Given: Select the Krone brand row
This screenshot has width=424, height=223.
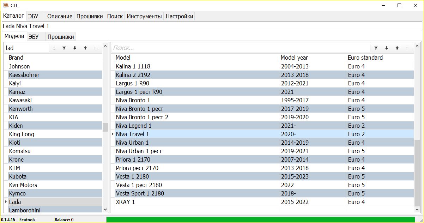Looking at the screenshot, I should point(55,159).
